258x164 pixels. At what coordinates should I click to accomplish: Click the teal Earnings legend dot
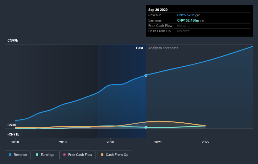tap(37, 155)
